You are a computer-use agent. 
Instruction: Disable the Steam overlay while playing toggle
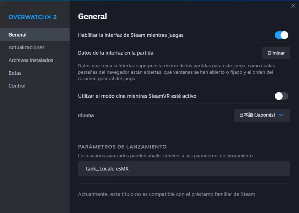click(x=281, y=35)
